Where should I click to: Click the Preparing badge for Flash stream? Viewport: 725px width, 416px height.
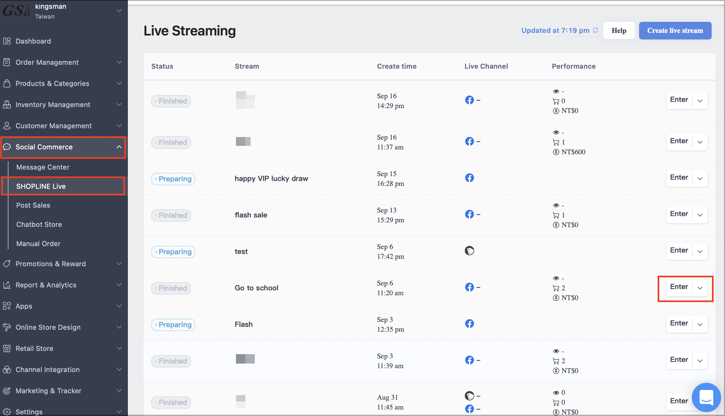pyautogui.click(x=173, y=325)
